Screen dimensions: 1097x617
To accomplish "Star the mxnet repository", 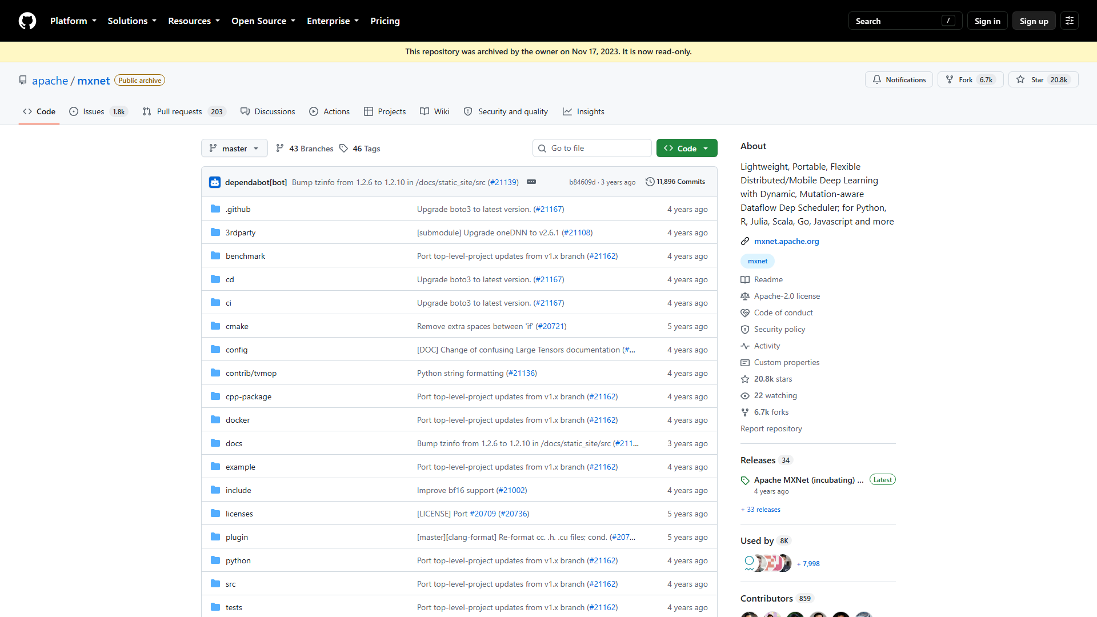I will [1043, 80].
